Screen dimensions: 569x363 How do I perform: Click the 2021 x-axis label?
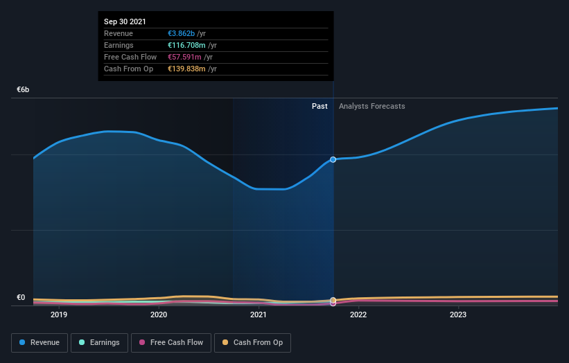tap(259, 315)
